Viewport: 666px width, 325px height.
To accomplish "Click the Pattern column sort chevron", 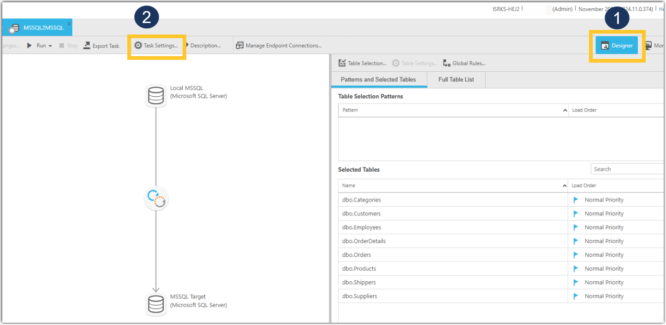I will 565,110.
